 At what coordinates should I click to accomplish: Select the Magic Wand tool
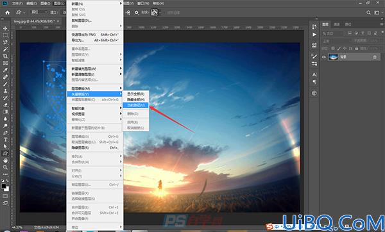pyautogui.click(x=5, y=49)
